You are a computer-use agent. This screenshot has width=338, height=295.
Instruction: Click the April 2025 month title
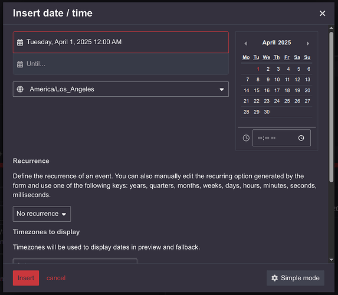point(277,42)
